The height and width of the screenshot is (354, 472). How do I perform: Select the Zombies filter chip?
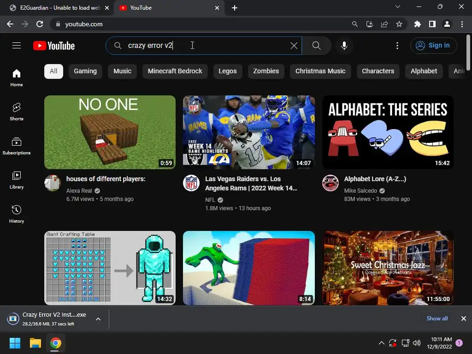(266, 71)
